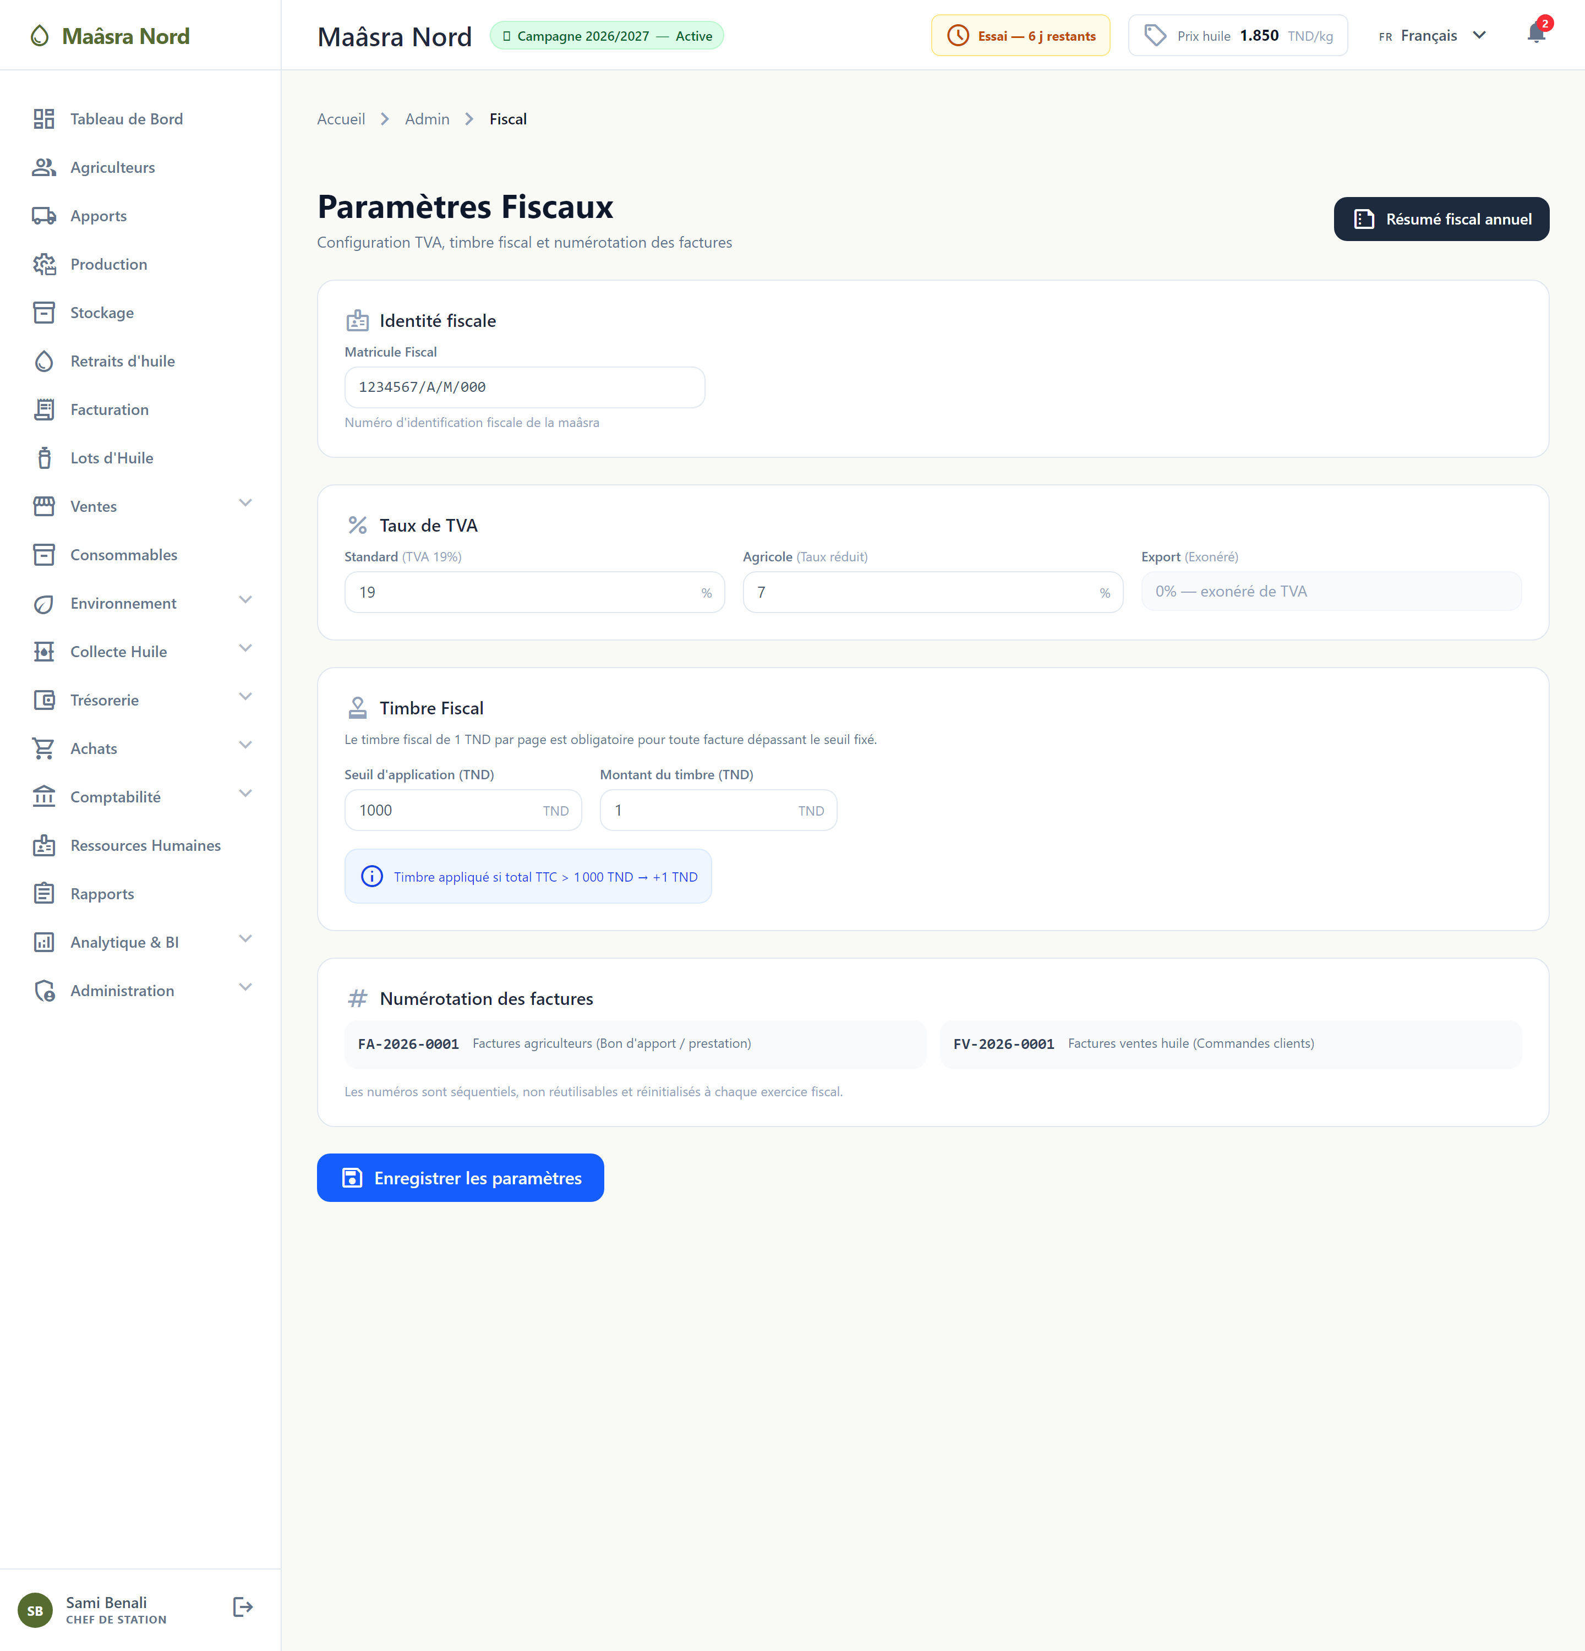The image size is (1585, 1651).
Task: Click Enregistrer les paramètres button
Action: coord(461,1178)
